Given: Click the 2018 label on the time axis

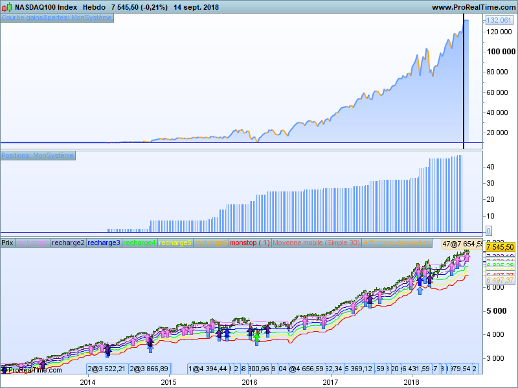Looking at the screenshot, I should tap(411, 382).
